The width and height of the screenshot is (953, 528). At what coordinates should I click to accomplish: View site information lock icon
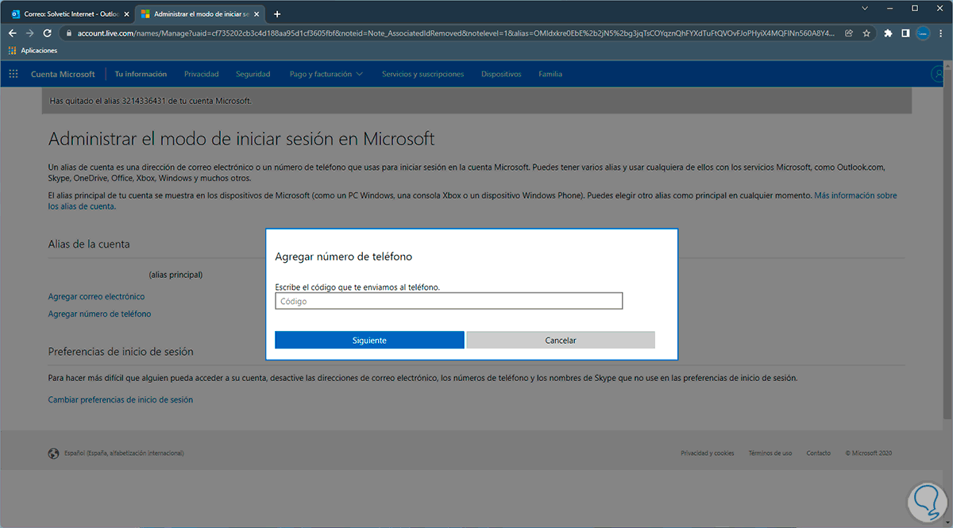(x=69, y=33)
